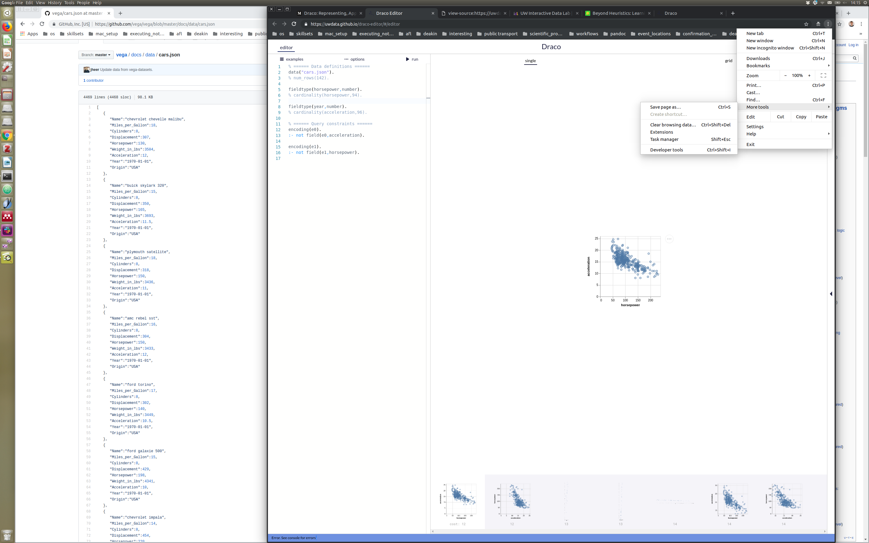Collapse the right panel with the triangle arrow

point(831,294)
